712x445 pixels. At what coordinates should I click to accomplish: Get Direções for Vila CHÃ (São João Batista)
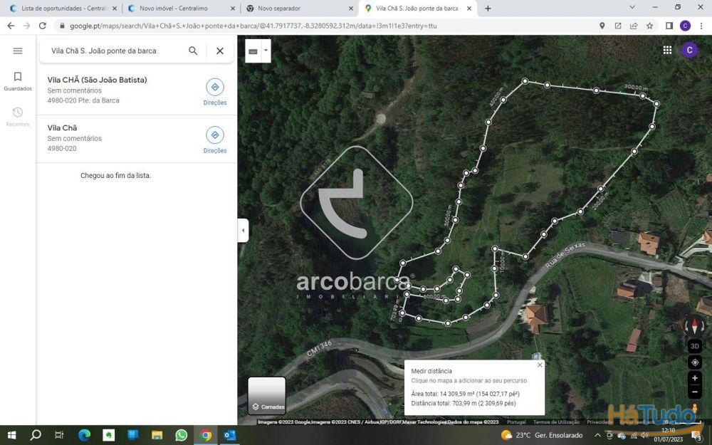pyautogui.click(x=215, y=92)
